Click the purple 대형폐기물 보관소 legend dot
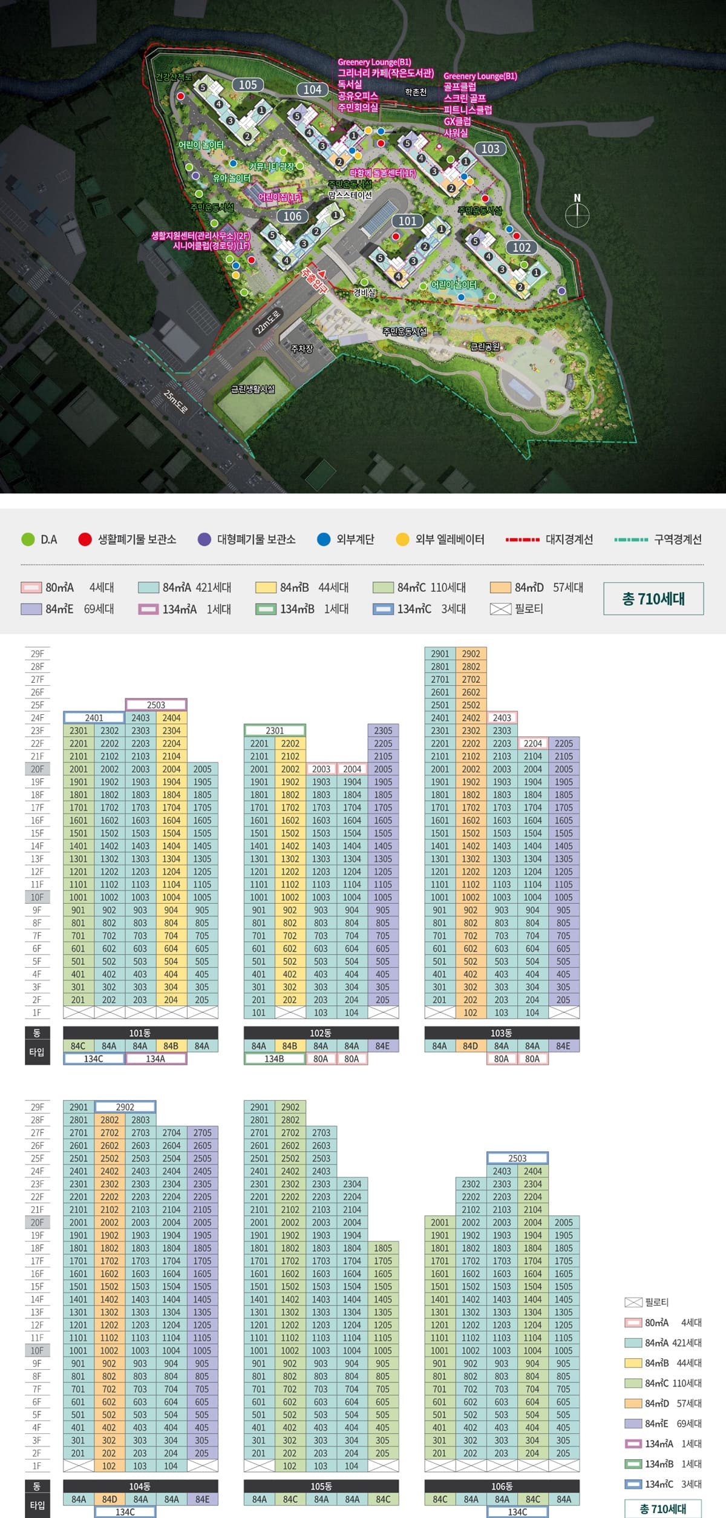The image size is (726, 1518). click(x=204, y=539)
